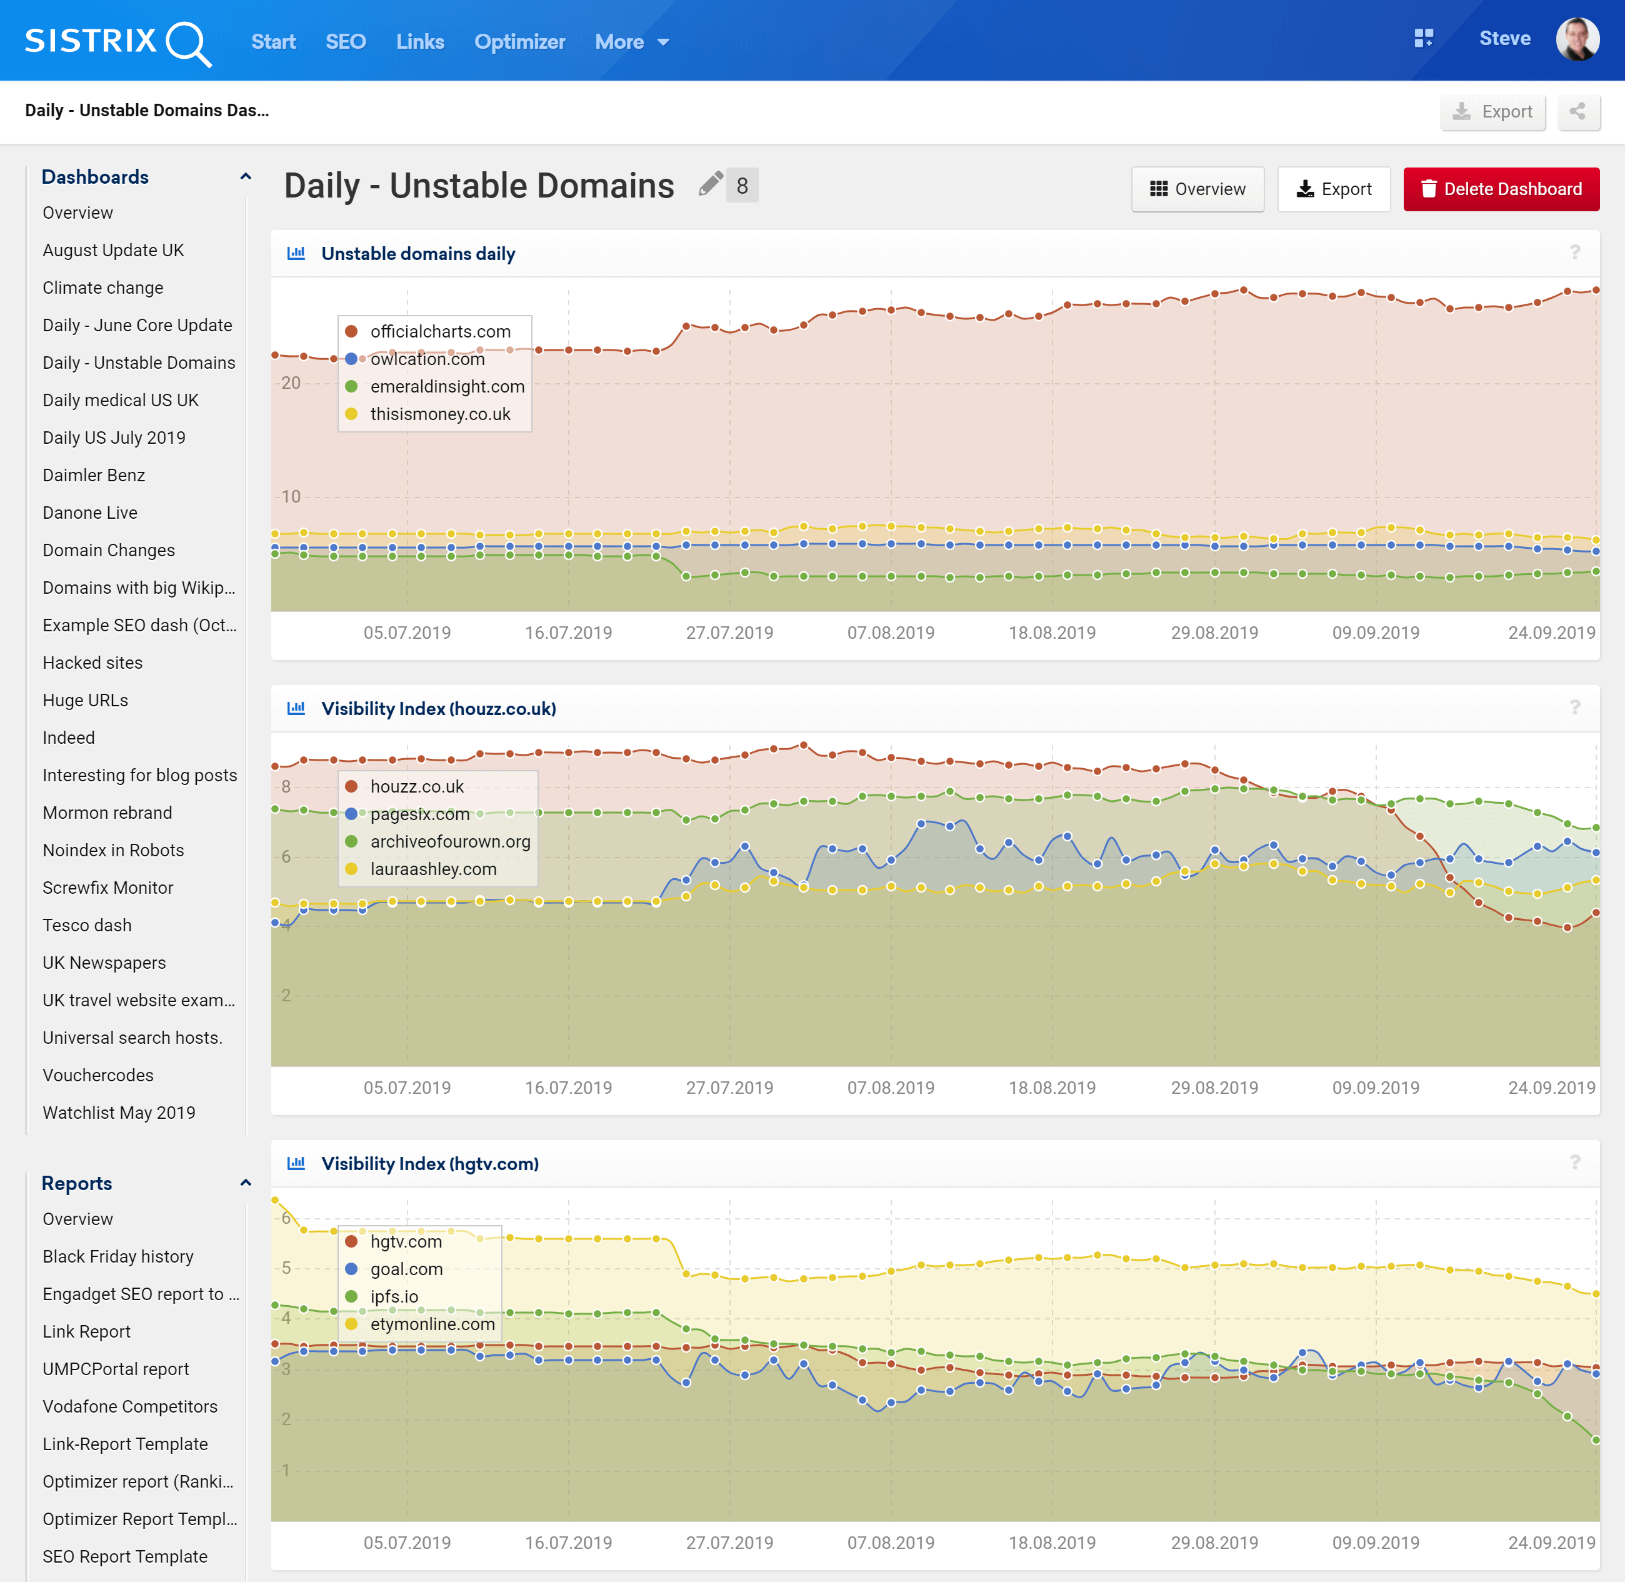Open Domain Changes dashboard
Image resolution: width=1625 pixels, height=1582 pixels.
[x=109, y=550]
